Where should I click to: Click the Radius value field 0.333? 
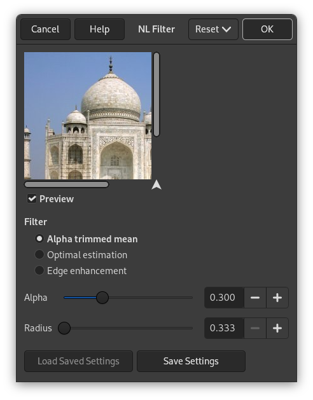point(224,328)
